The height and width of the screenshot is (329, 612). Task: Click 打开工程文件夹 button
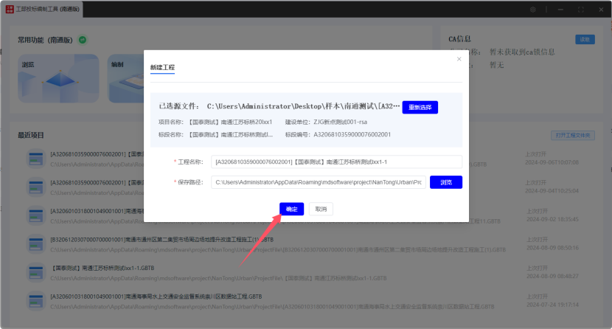coord(572,136)
